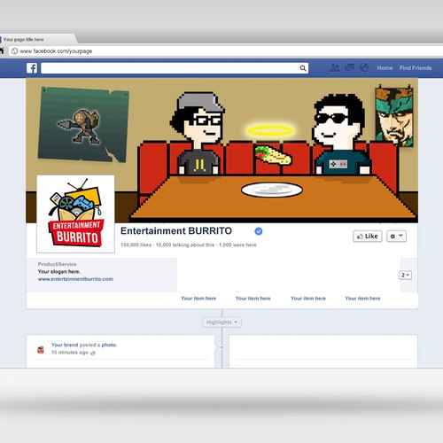Viewport: 443px width, 443px height.
Task: Open the messages icon in header
Action: point(349,68)
